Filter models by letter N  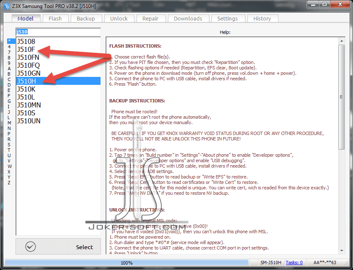pyautogui.click(x=9, y=128)
